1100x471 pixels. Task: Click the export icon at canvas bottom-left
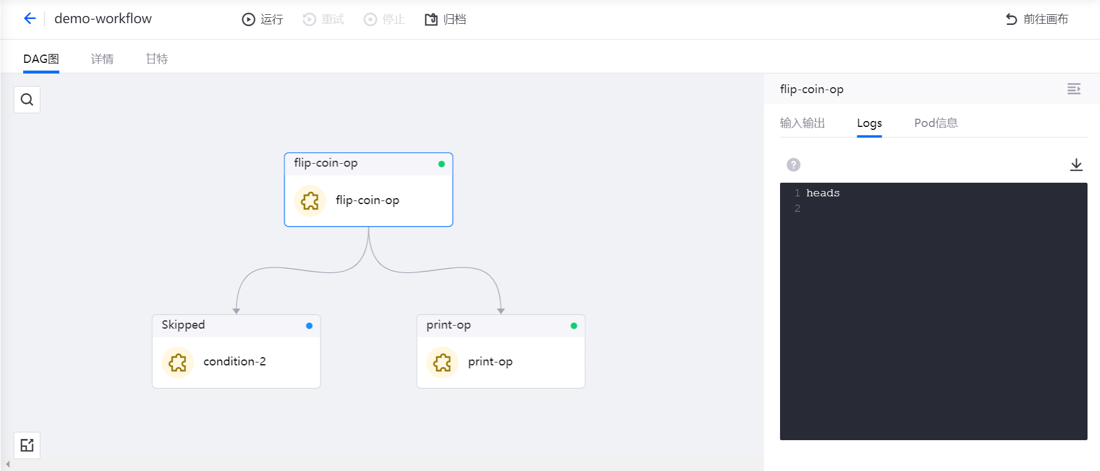(27, 445)
